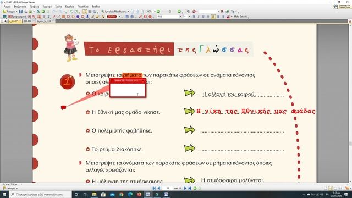352x198 pixels.
Task: Toggle right text alignment
Action: (223, 16)
